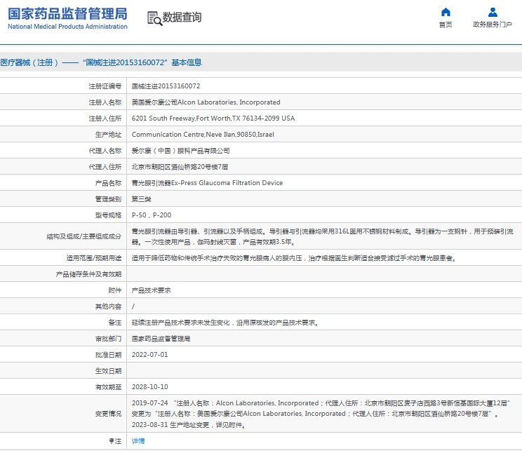
Task: Click the bullet icon beside 注 label
Action: click(x=111, y=441)
